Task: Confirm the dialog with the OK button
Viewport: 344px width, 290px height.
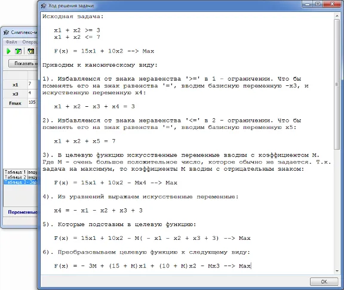Action: click(x=324, y=282)
